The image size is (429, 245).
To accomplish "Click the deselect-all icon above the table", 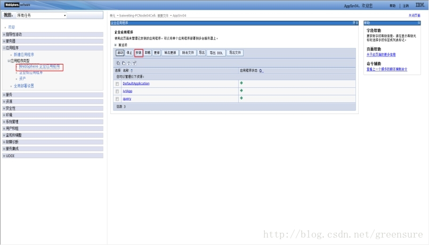I will pos(124,63).
